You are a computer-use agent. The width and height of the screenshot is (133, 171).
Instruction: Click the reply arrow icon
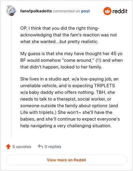click(41, 147)
